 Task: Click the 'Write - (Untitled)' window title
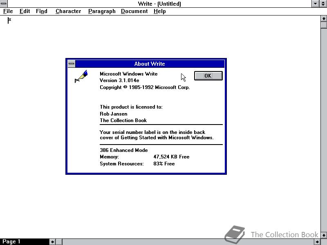point(159,4)
